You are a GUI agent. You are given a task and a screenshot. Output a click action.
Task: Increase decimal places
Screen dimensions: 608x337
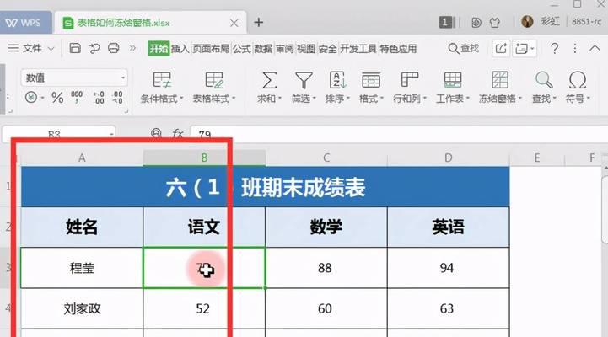pos(99,97)
